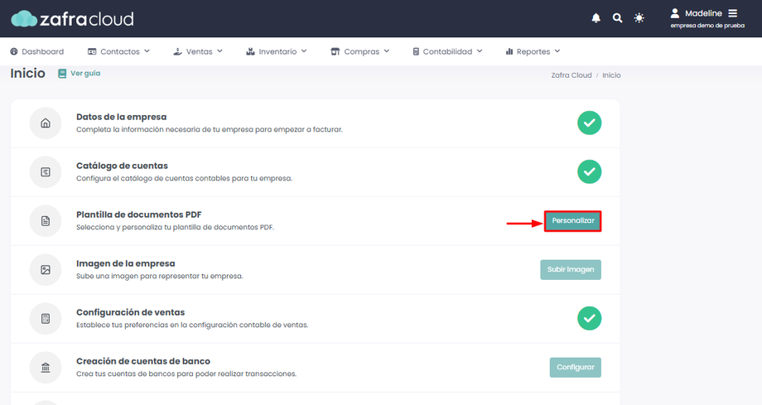Click the green check for Configuración de ventas
The image size is (762, 405).
coord(589,319)
